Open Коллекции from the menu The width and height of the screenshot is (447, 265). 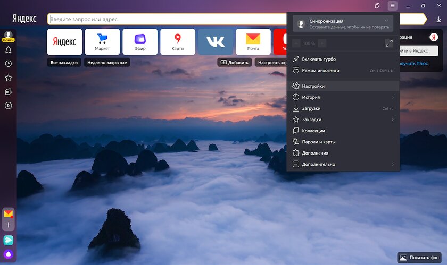pos(343,131)
